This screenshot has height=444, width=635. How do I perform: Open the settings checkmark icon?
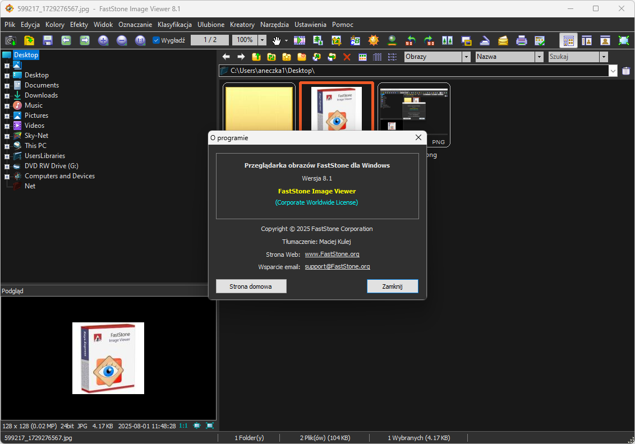click(540, 40)
